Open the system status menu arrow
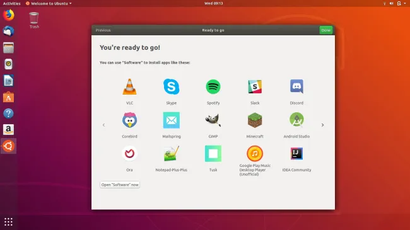Screen dimensions: 410x230 pyautogui.click(x=405, y=3)
